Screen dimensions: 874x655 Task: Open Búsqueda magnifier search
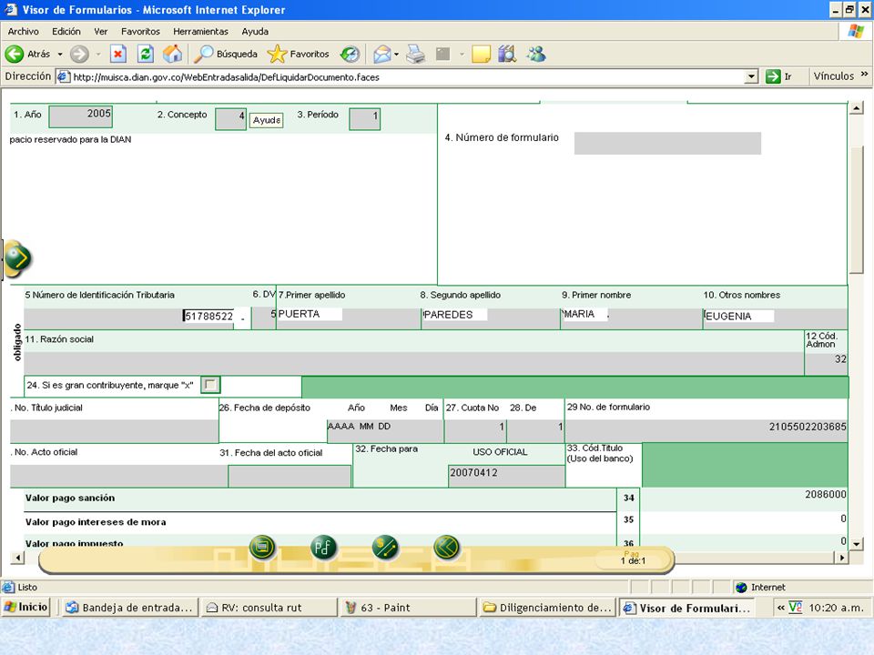click(x=227, y=54)
